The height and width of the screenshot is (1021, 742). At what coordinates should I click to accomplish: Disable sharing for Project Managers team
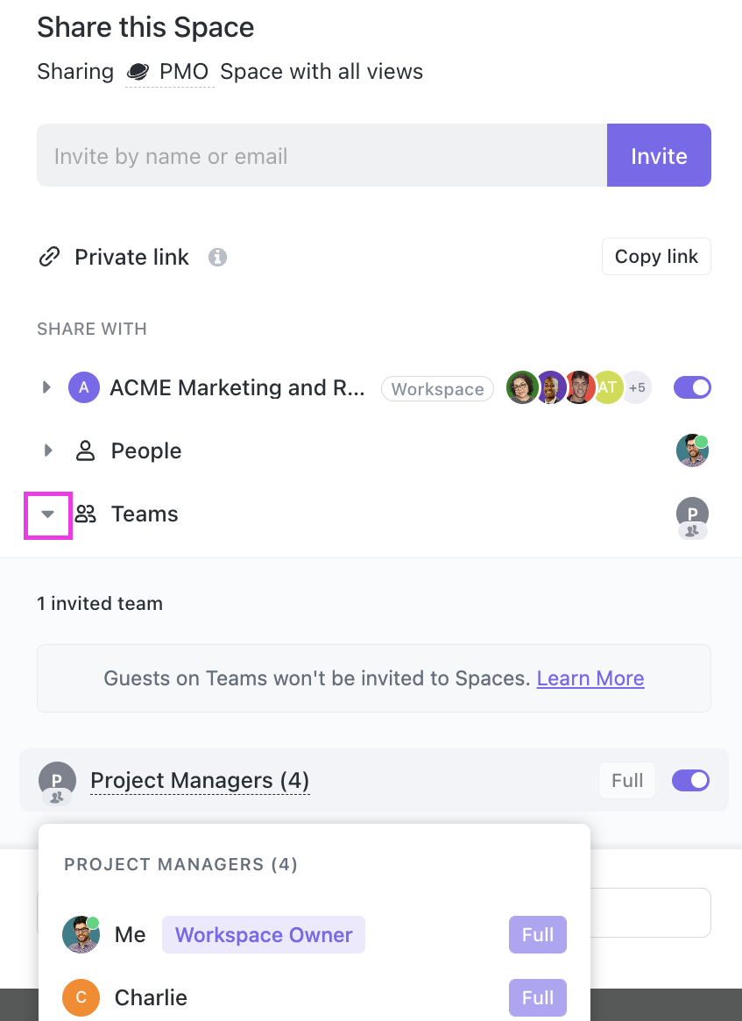(x=690, y=781)
